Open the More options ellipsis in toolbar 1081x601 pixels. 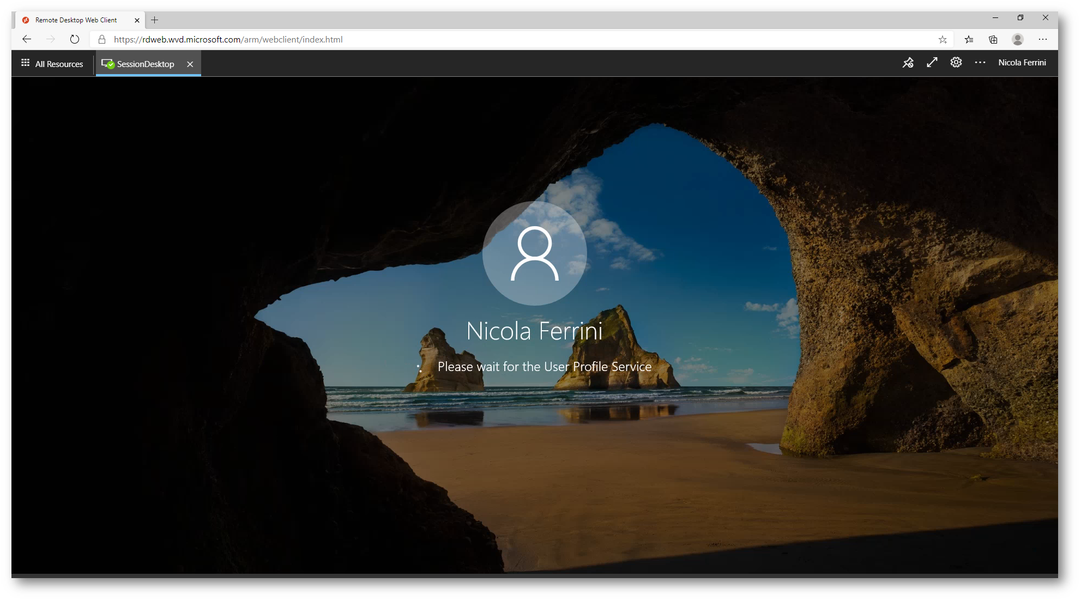[x=980, y=63]
